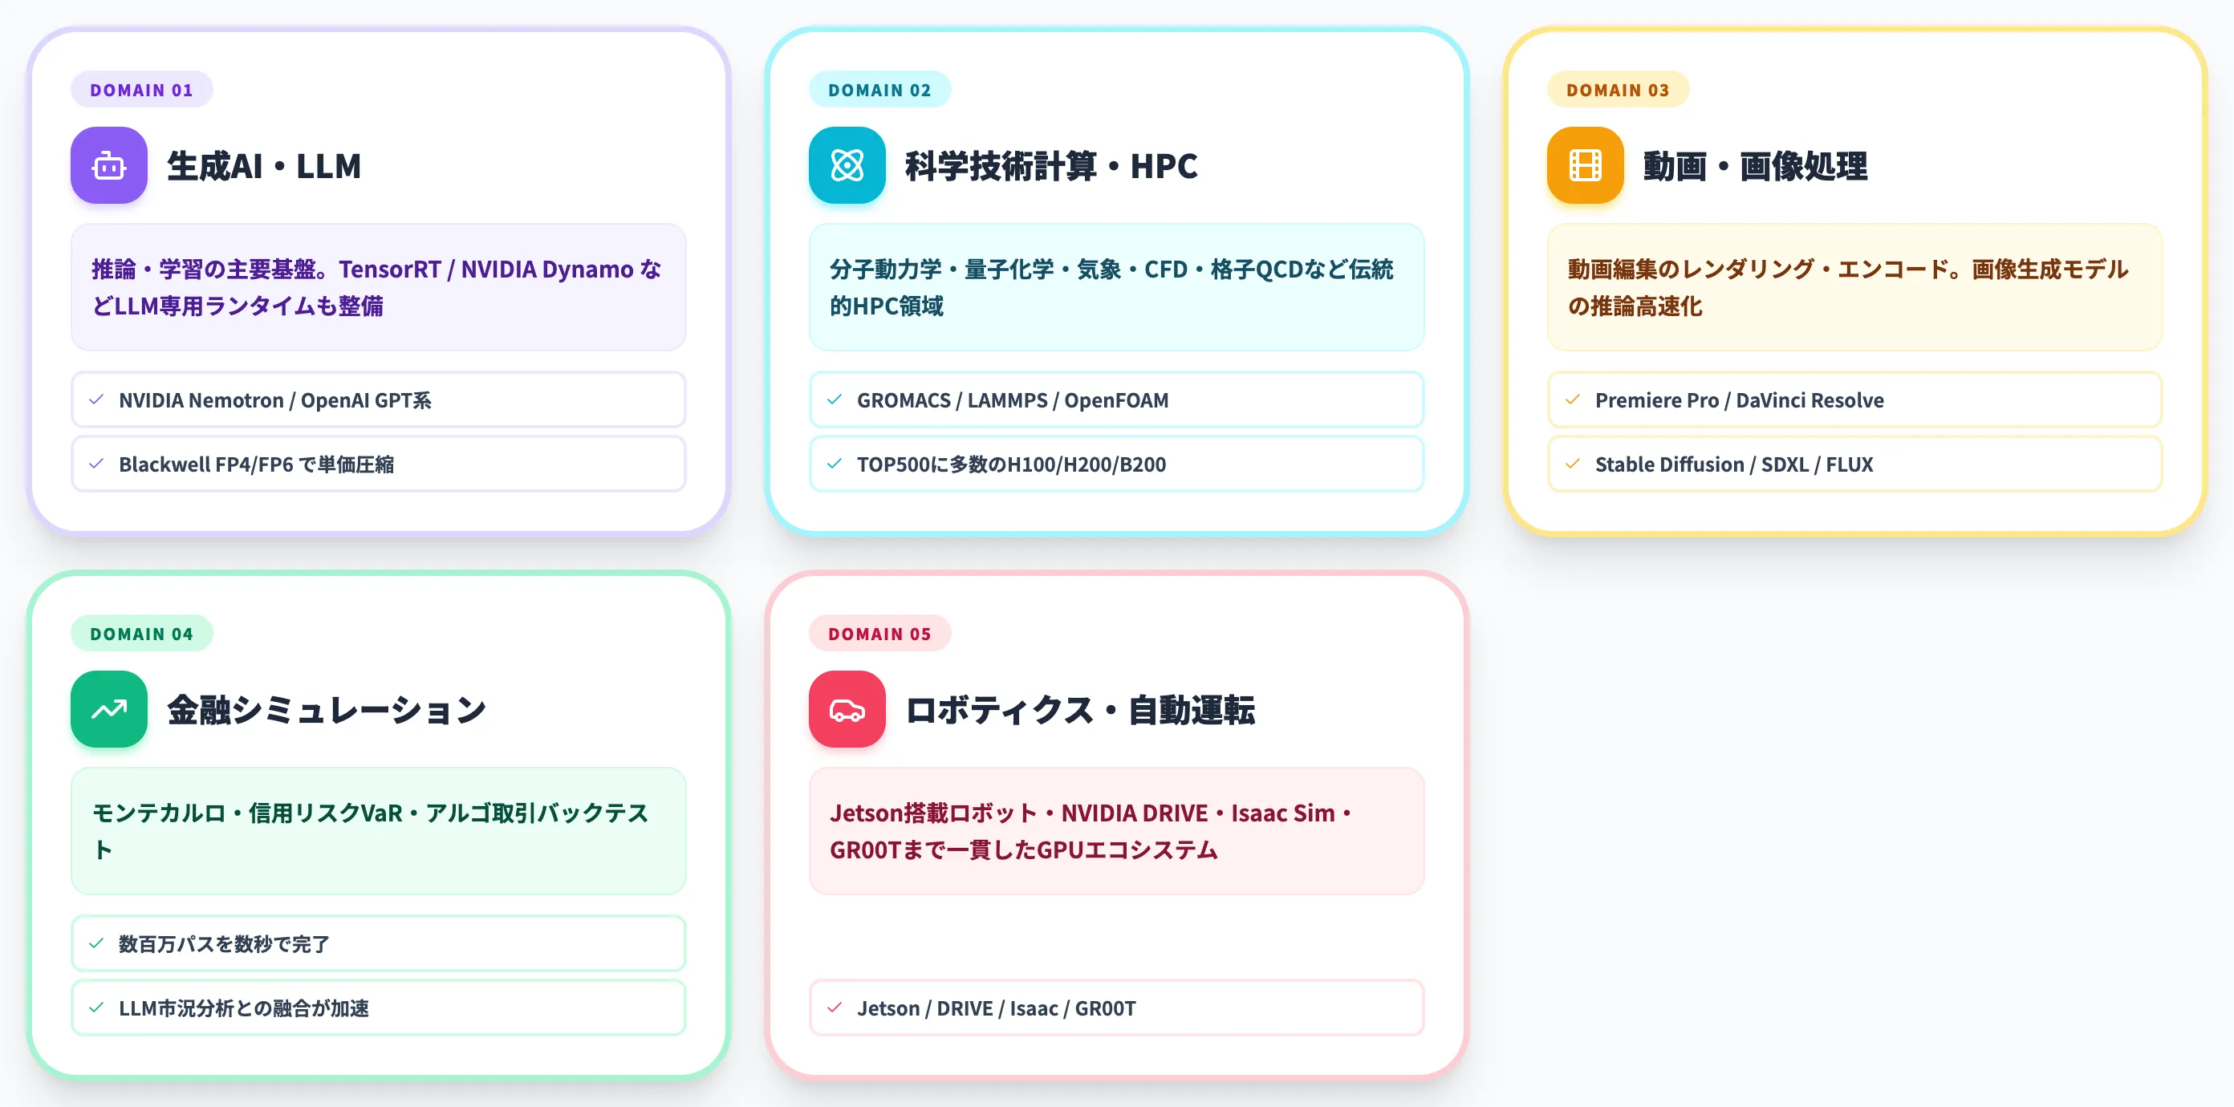Click the checkmark beside 数百万パスを数秒で完了
The image size is (2234, 1107).
point(96,943)
